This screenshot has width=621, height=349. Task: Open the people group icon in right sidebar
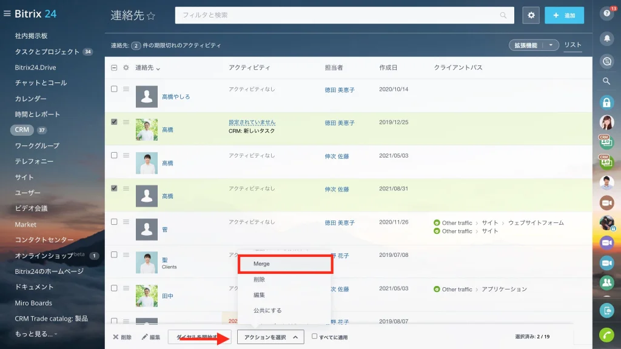[x=606, y=282]
